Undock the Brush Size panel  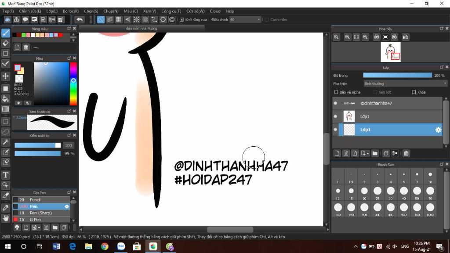tap(442, 164)
